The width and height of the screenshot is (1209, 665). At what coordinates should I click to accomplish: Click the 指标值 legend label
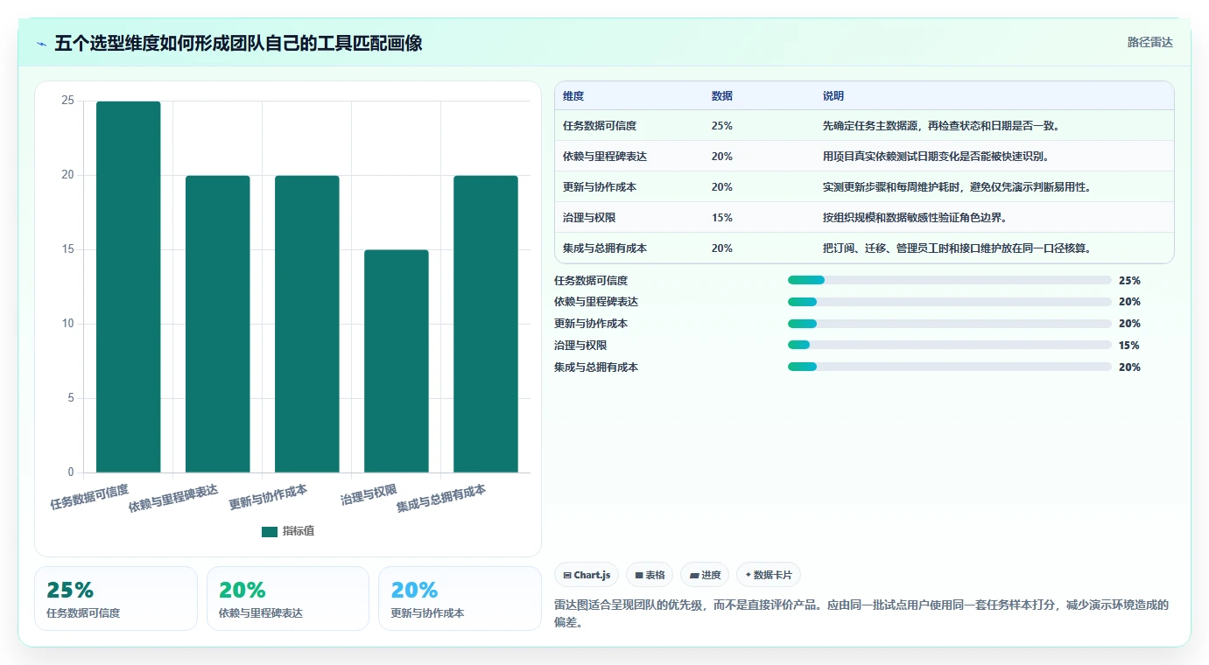299,532
